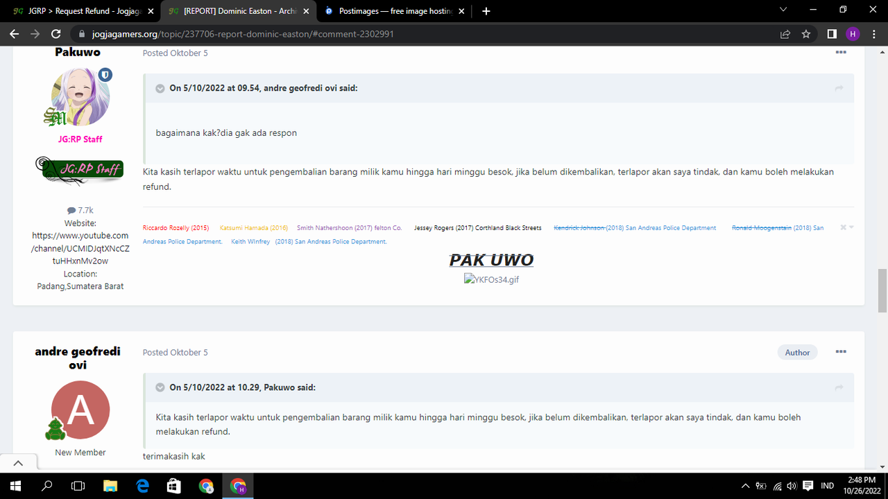Jump to andre geofredi ovi quoted post
Viewport: 888px width, 499px height.
click(x=839, y=89)
